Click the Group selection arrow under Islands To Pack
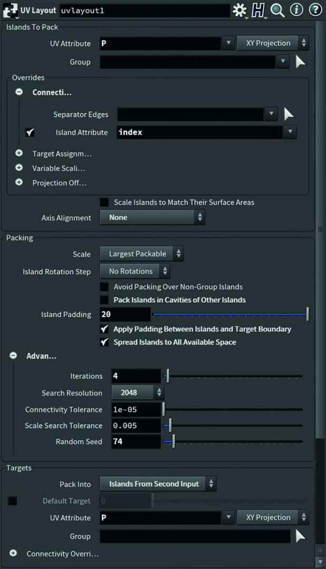This screenshot has width=326, height=569. pyautogui.click(x=301, y=61)
